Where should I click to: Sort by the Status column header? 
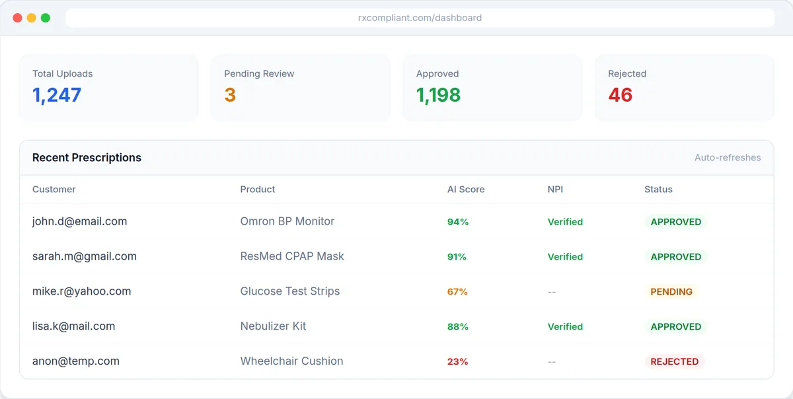[x=658, y=190]
